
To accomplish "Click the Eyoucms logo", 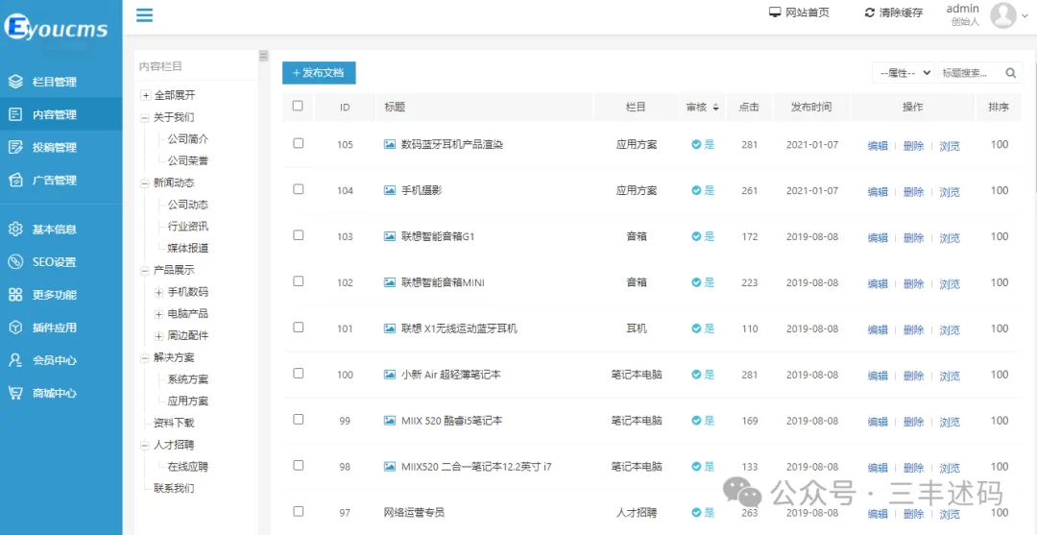I will coord(56,28).
